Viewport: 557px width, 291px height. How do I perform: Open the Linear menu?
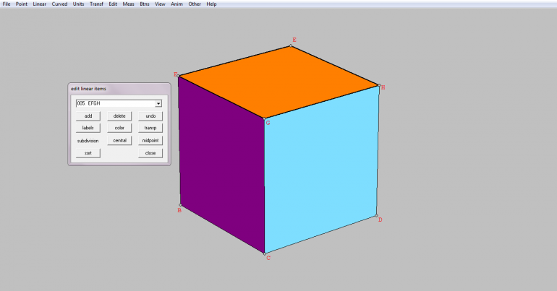coord(40,4)
